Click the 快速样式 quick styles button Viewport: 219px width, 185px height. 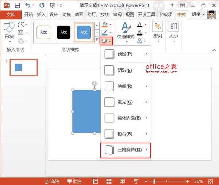pyautogui.click(x=126, y=31)
